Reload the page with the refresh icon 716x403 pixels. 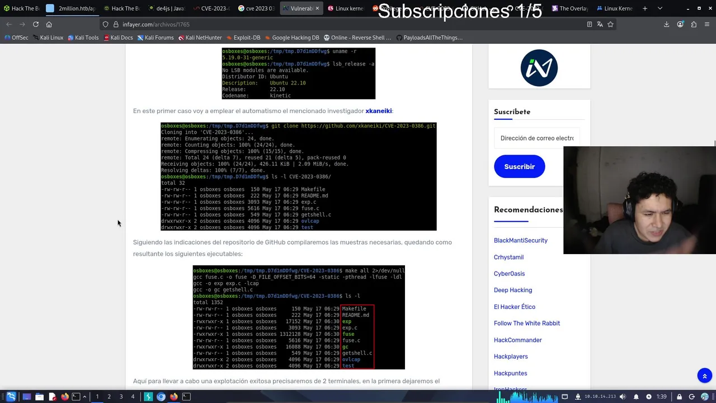click(x=36, y=25)
